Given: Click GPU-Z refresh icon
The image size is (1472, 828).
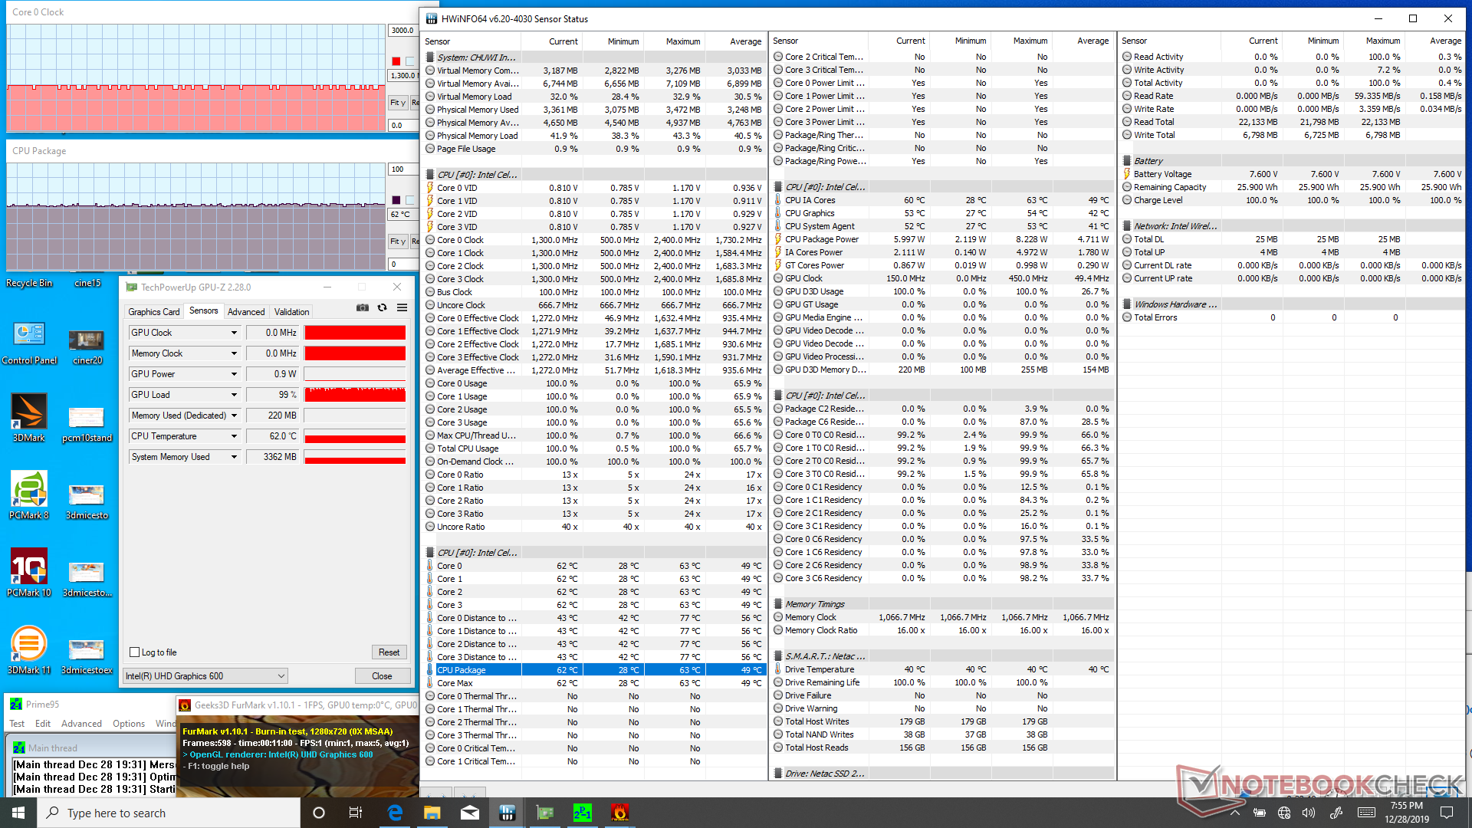Looking at the screenshot, I should 382,307.
